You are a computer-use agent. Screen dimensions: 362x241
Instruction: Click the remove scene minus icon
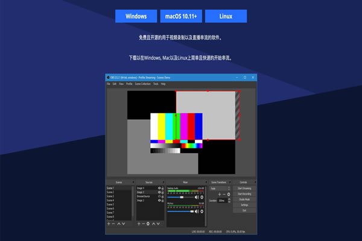tap(113, 224)
